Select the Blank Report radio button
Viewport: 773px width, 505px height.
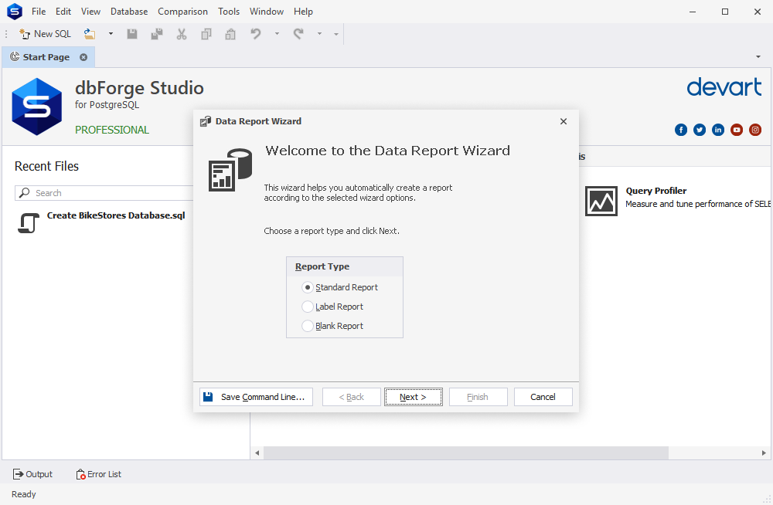tap(308, 326)
